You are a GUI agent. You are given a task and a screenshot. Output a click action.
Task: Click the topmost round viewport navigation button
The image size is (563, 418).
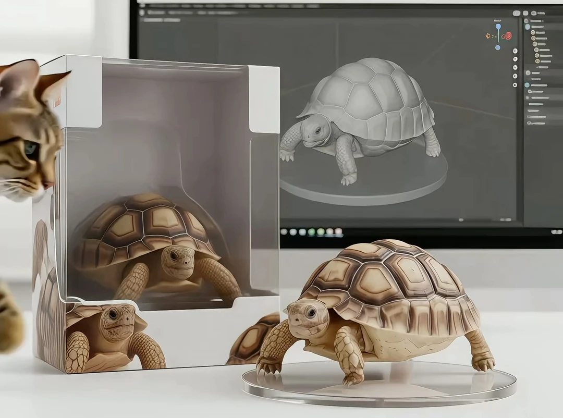(x=515, y=51)
